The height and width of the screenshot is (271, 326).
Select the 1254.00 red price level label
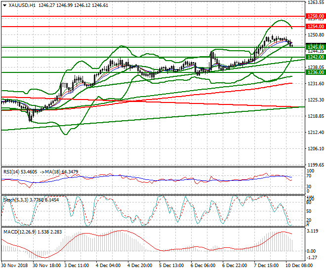coord(316,27)
